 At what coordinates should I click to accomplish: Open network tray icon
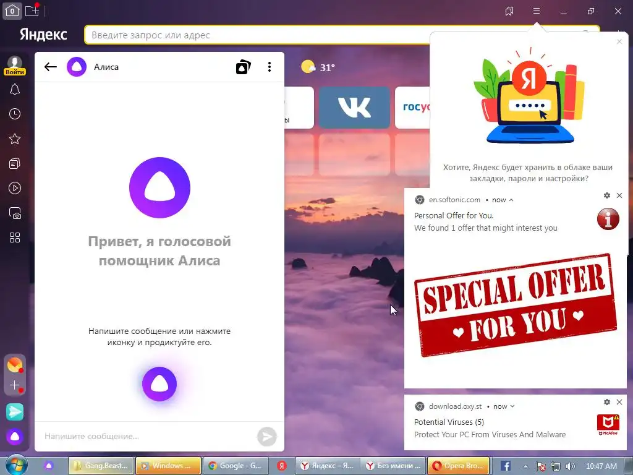click(x=556, y=466)
